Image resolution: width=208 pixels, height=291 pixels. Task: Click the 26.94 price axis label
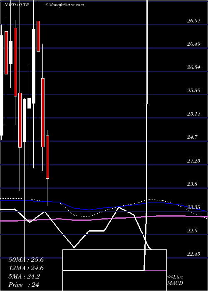click(194, 21)
